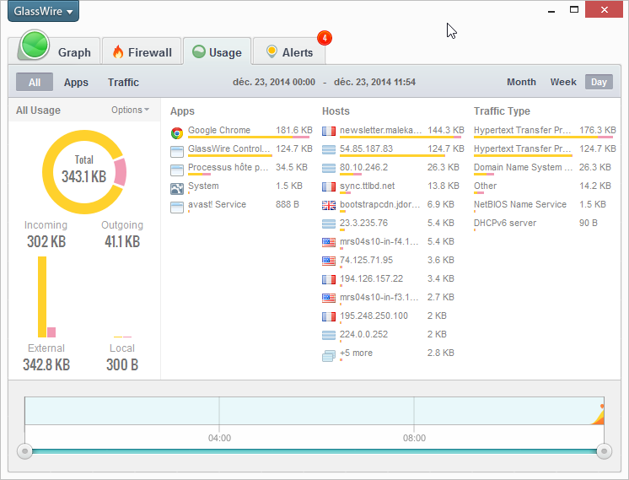Click the 04:00 marker on the timeline
Viewport: 629px width, 480px height.
[219, 438]
